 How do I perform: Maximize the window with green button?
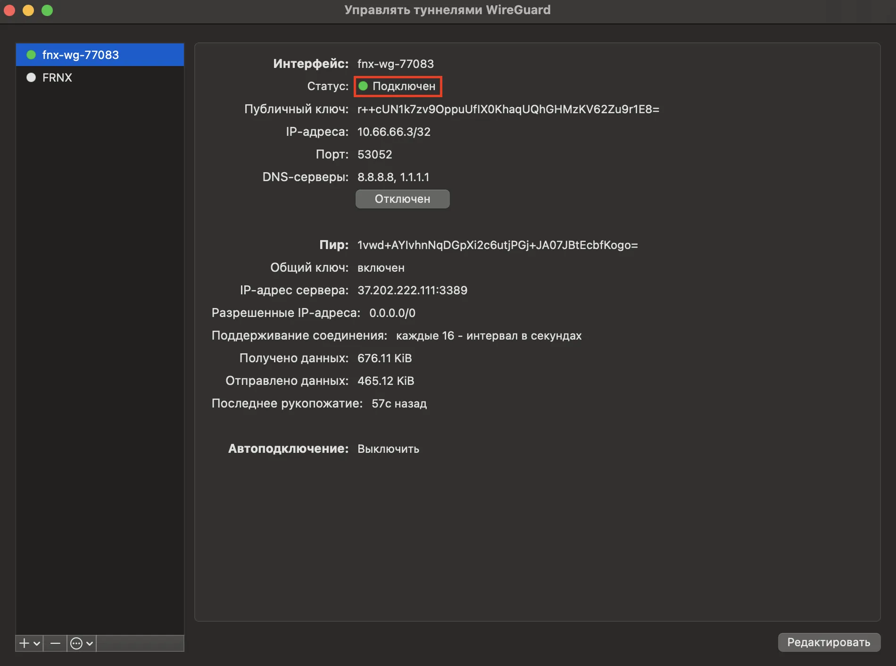[x=47, y=10]
